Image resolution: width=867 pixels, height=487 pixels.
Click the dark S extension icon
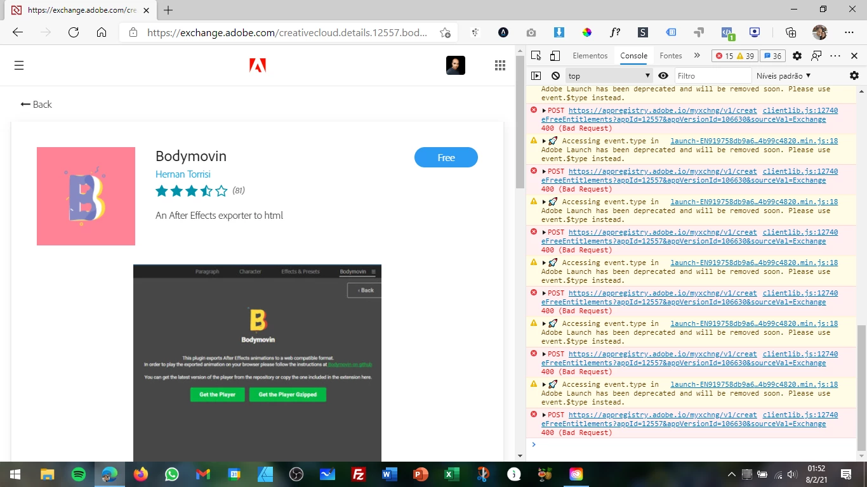643,32
